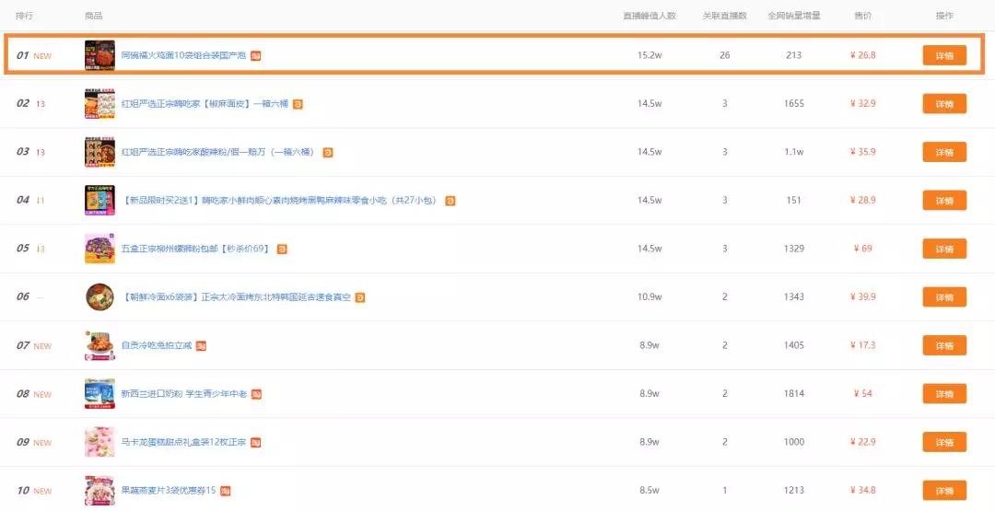Click platform icon after 朝鲜冷面x6袋装 title

click(x=360, y=297)
